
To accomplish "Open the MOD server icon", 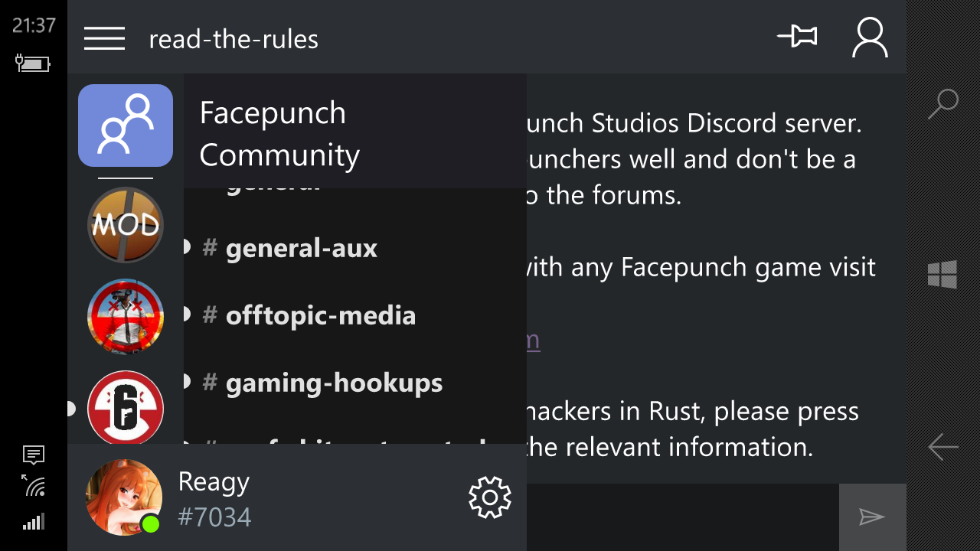I will tap(126, 225).
